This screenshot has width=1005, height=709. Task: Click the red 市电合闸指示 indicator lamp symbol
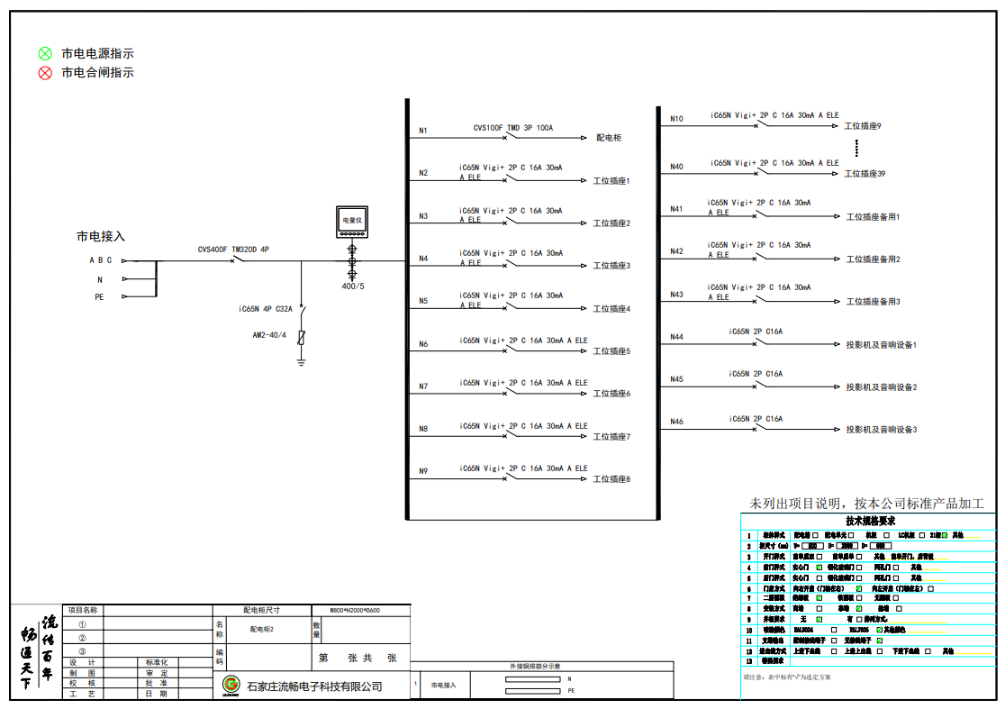[45, 73]
